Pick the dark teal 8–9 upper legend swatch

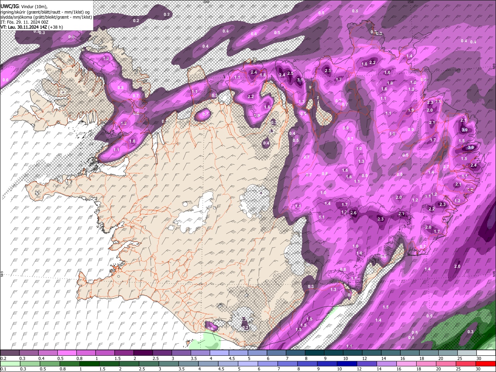click(x=314, y=353)
